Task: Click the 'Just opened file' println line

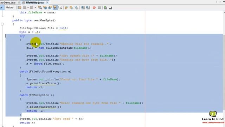Action: 72,56
